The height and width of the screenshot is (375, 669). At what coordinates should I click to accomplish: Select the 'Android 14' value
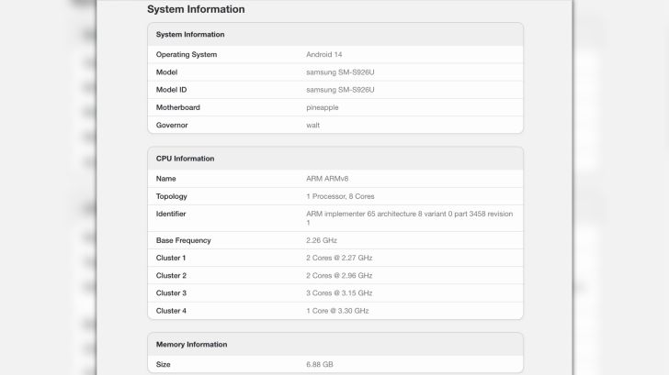(x=323, y=54)
